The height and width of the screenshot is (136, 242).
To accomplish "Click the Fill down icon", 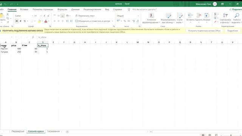I will coord(215,18).
